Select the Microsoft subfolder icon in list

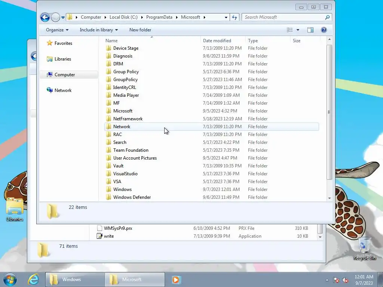click(109, 111)
